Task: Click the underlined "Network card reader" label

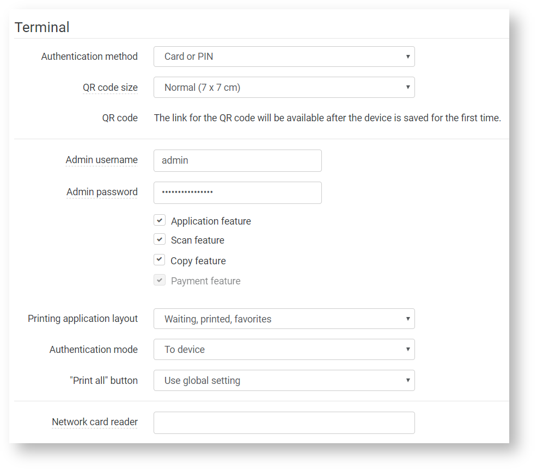Action: [x=95, y=422]
